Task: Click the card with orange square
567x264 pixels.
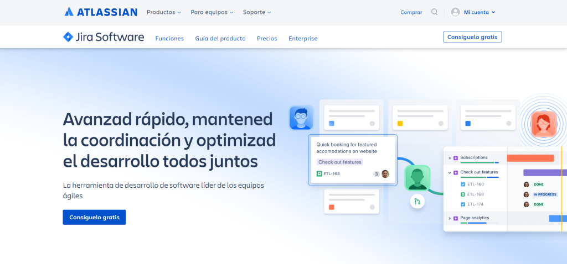Action: (x=352, y=201)
